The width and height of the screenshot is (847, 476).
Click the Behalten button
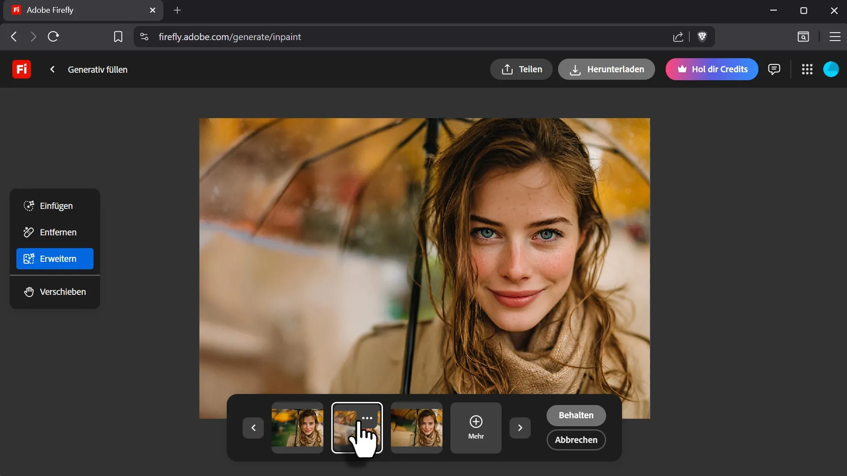click(576, 415)
